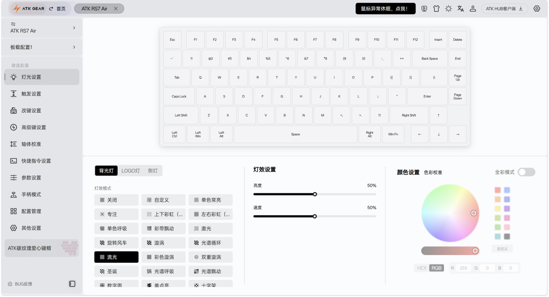Select the 侧灯 side light tab
The image size is (549, 297).
tap(153, 171)
